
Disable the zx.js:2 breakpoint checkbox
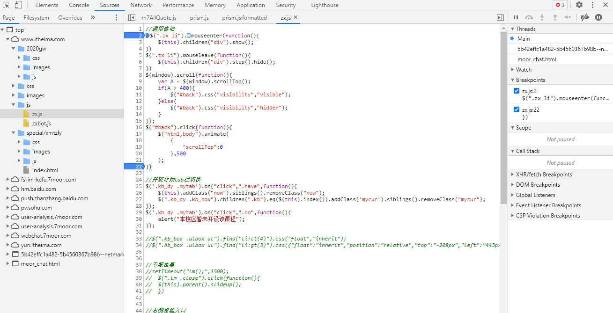pos(517,91)
